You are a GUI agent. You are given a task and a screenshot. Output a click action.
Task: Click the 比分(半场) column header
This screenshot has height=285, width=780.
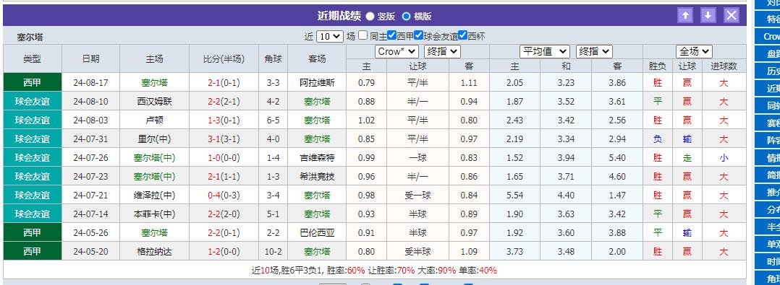[x=224, y=59]
